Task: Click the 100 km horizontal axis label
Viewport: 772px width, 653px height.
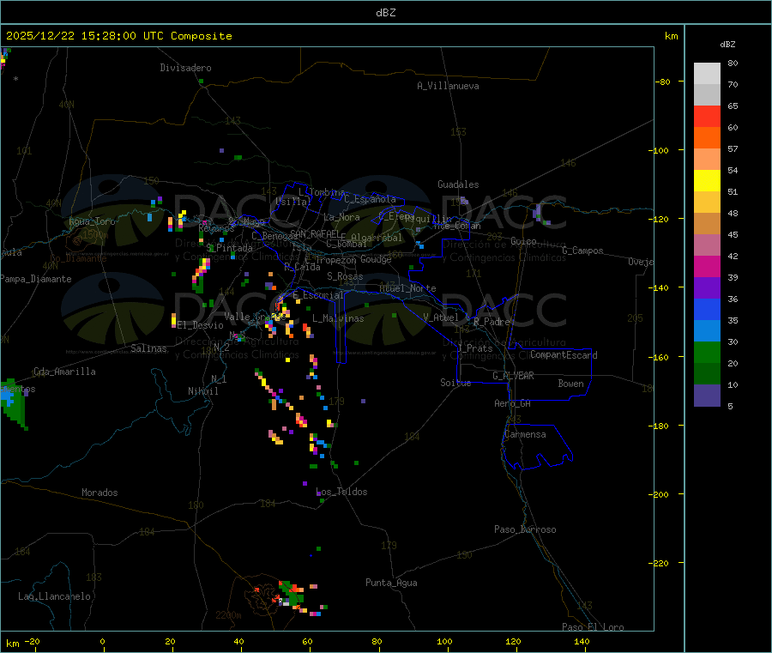Action: 444,641
